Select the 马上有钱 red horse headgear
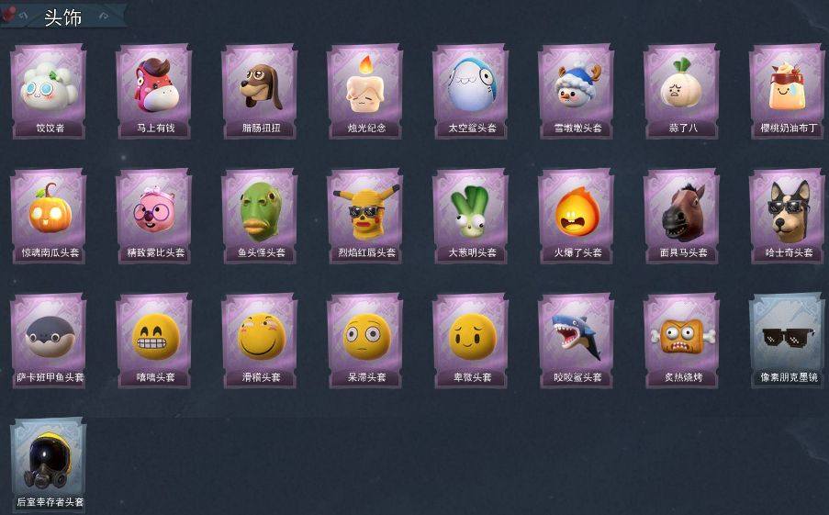 (154, 91)
